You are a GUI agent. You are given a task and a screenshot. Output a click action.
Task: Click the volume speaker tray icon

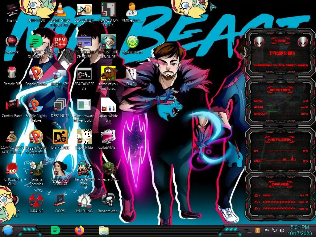(282, 230)
